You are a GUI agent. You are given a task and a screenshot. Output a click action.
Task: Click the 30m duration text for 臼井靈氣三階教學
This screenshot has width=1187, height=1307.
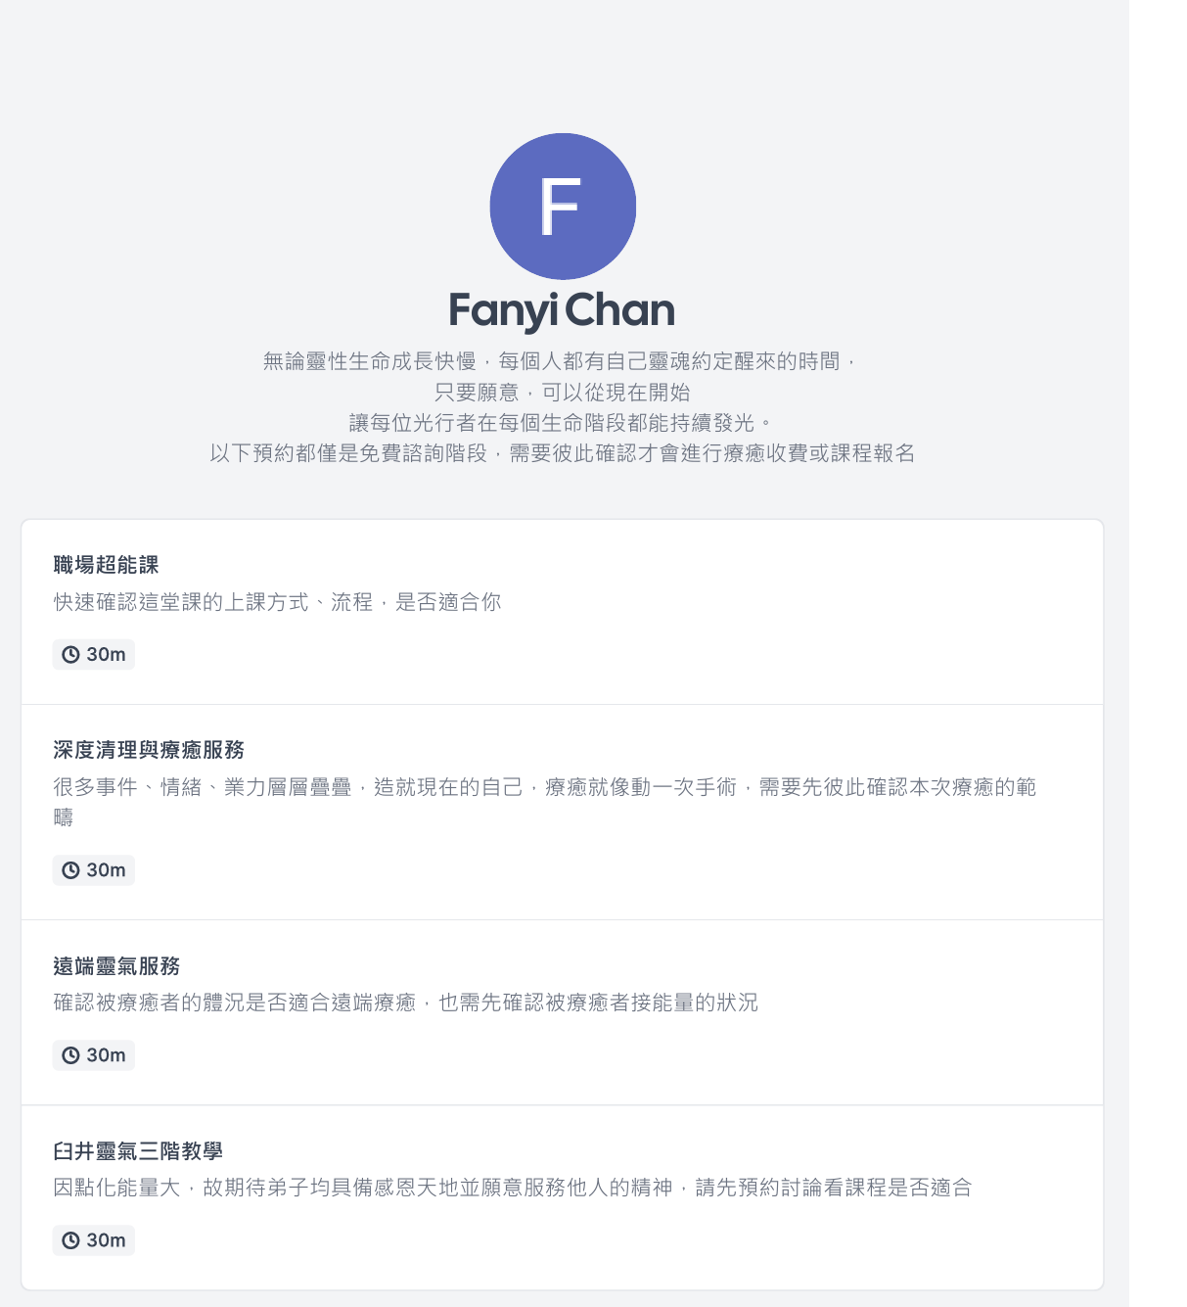point(106,1240)
